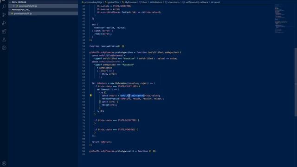
Task: Close promisePolyfill.js in Open Editors
Action: (13, 6)
